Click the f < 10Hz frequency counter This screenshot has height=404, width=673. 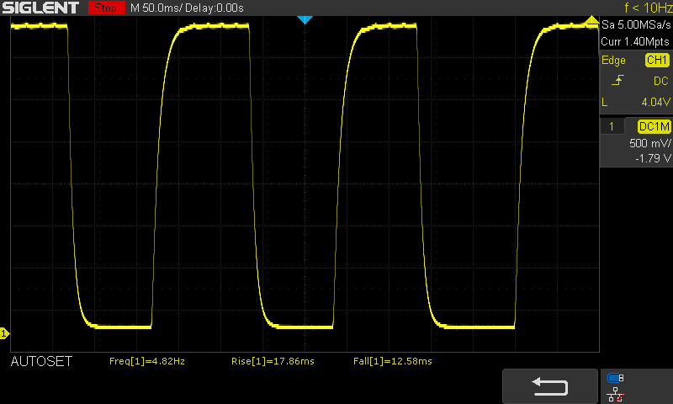[648, 8]
